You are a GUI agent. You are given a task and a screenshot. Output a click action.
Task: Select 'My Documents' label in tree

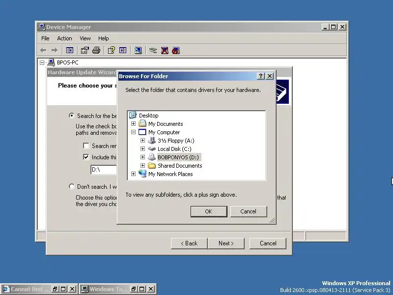coord(166,124)
